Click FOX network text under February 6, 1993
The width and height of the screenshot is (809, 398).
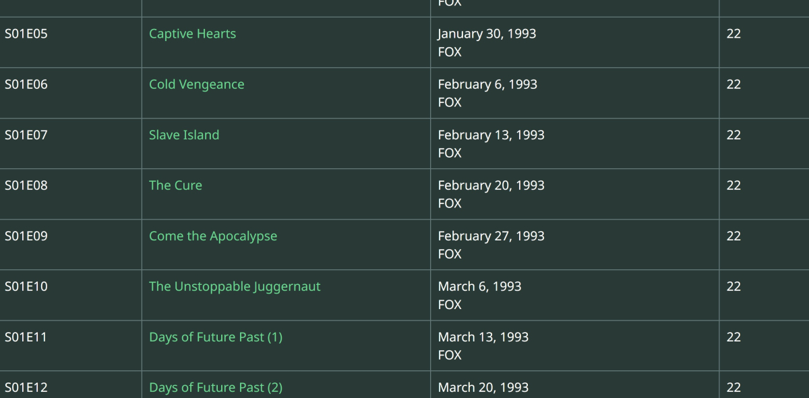(450, 102)
